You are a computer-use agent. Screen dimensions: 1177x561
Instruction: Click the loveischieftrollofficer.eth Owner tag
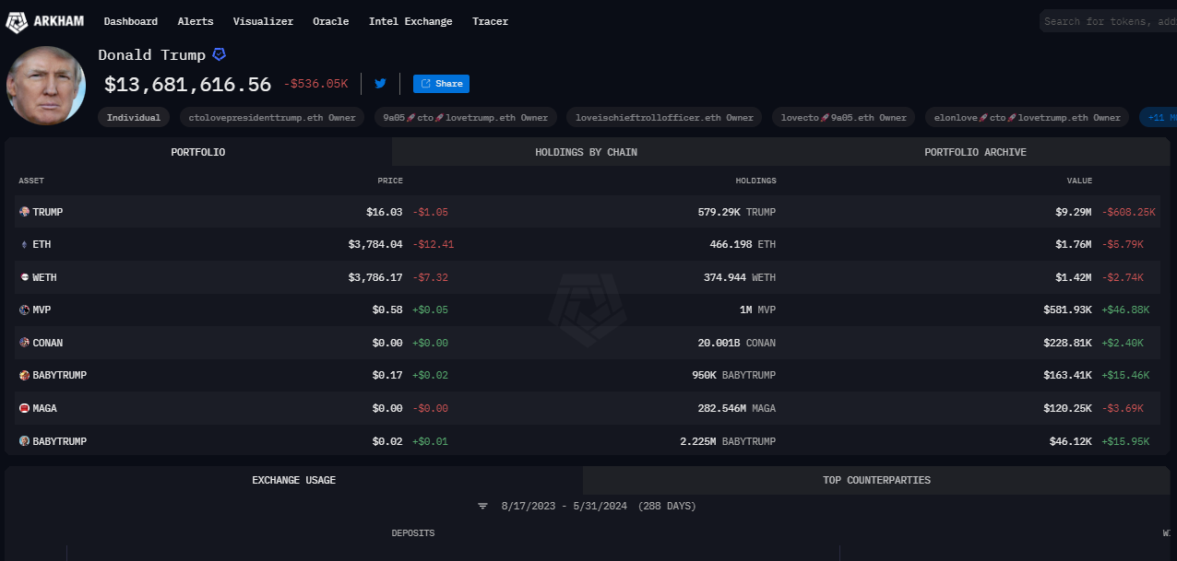pos(664,117)
